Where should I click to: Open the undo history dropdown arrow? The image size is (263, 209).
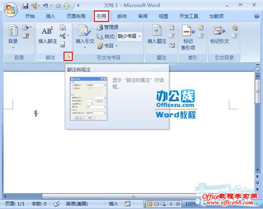click(51, 6)
